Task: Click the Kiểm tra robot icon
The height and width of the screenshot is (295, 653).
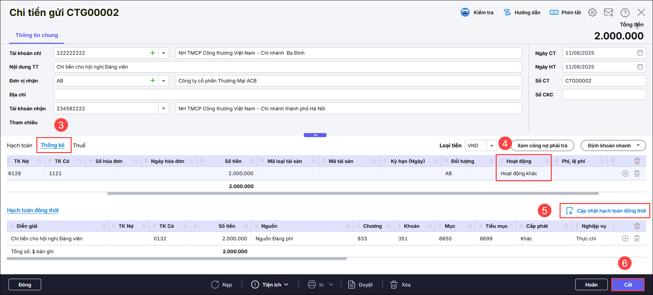Action: (x=465, y=13)
